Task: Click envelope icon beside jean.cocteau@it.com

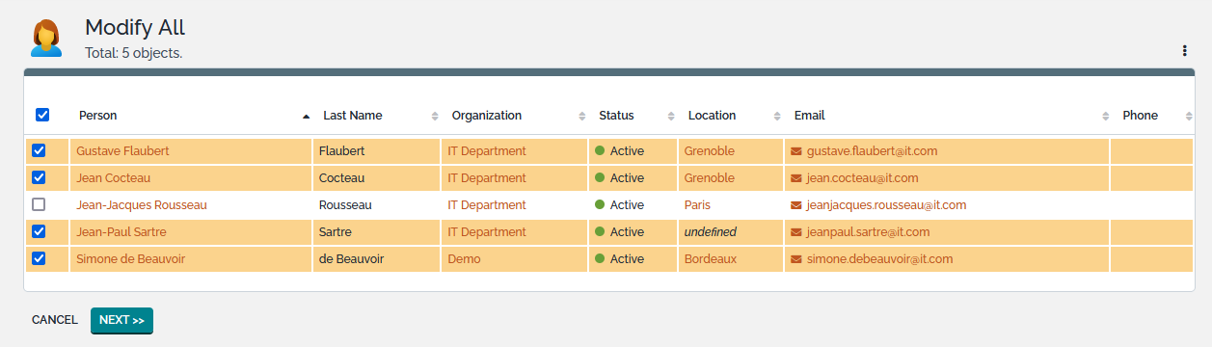Action: pyautogui.click(x=795, y=178)
